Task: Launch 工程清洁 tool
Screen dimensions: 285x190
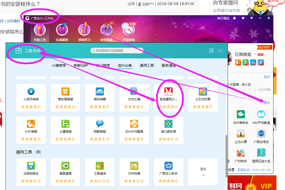Action: click(x=100, y=172)
